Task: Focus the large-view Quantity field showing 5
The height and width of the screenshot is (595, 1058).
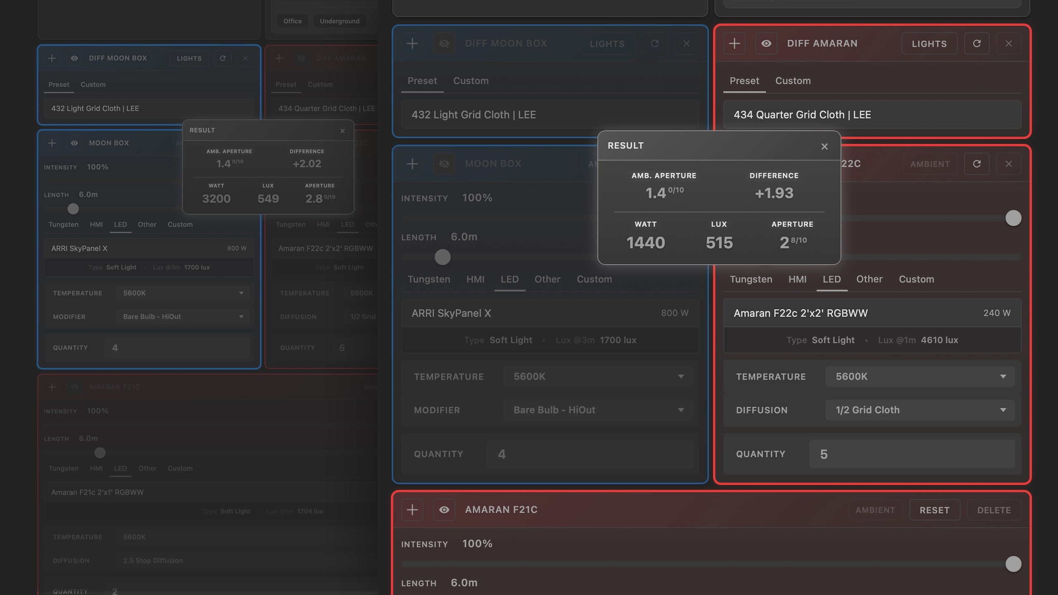Action: click(912, 454)
